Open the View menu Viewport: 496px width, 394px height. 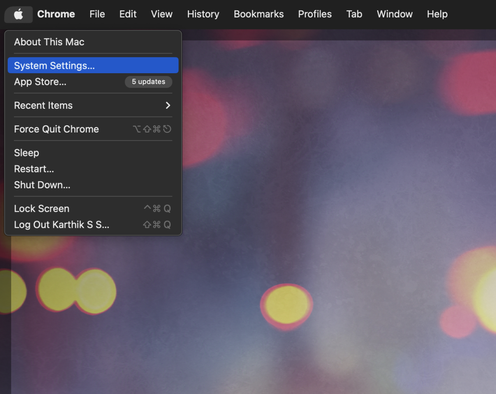pos(162,14)
